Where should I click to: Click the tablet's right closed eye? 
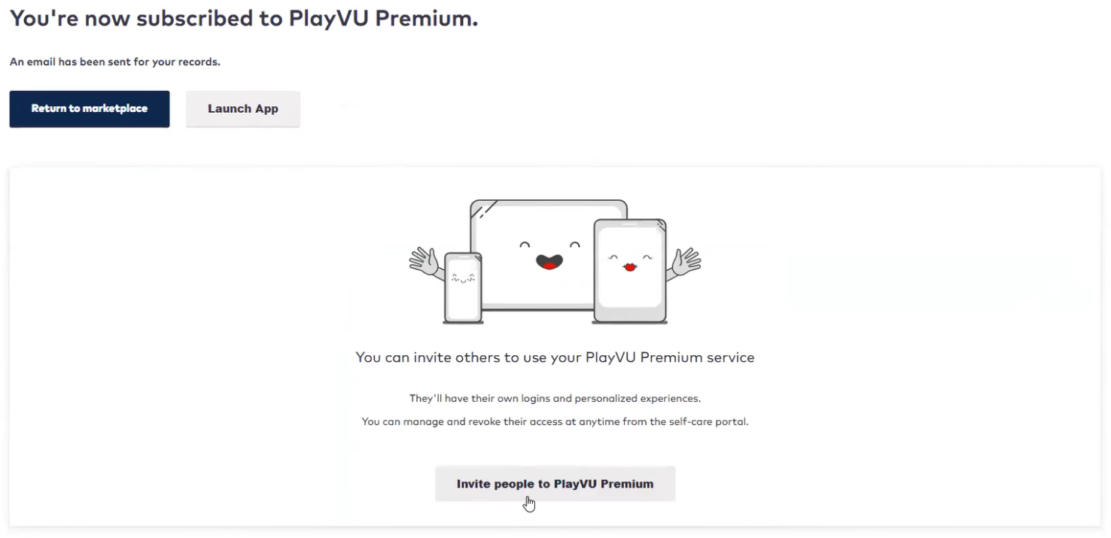pos(648,258)
